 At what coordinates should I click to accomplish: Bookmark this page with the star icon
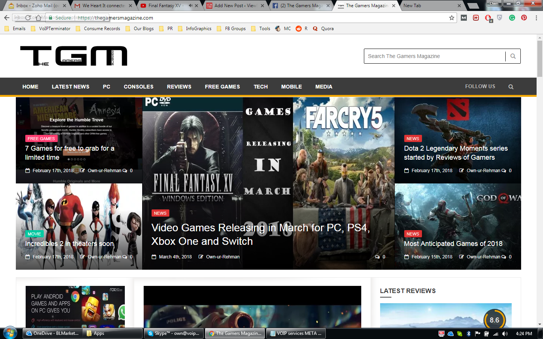pos(452,18)
